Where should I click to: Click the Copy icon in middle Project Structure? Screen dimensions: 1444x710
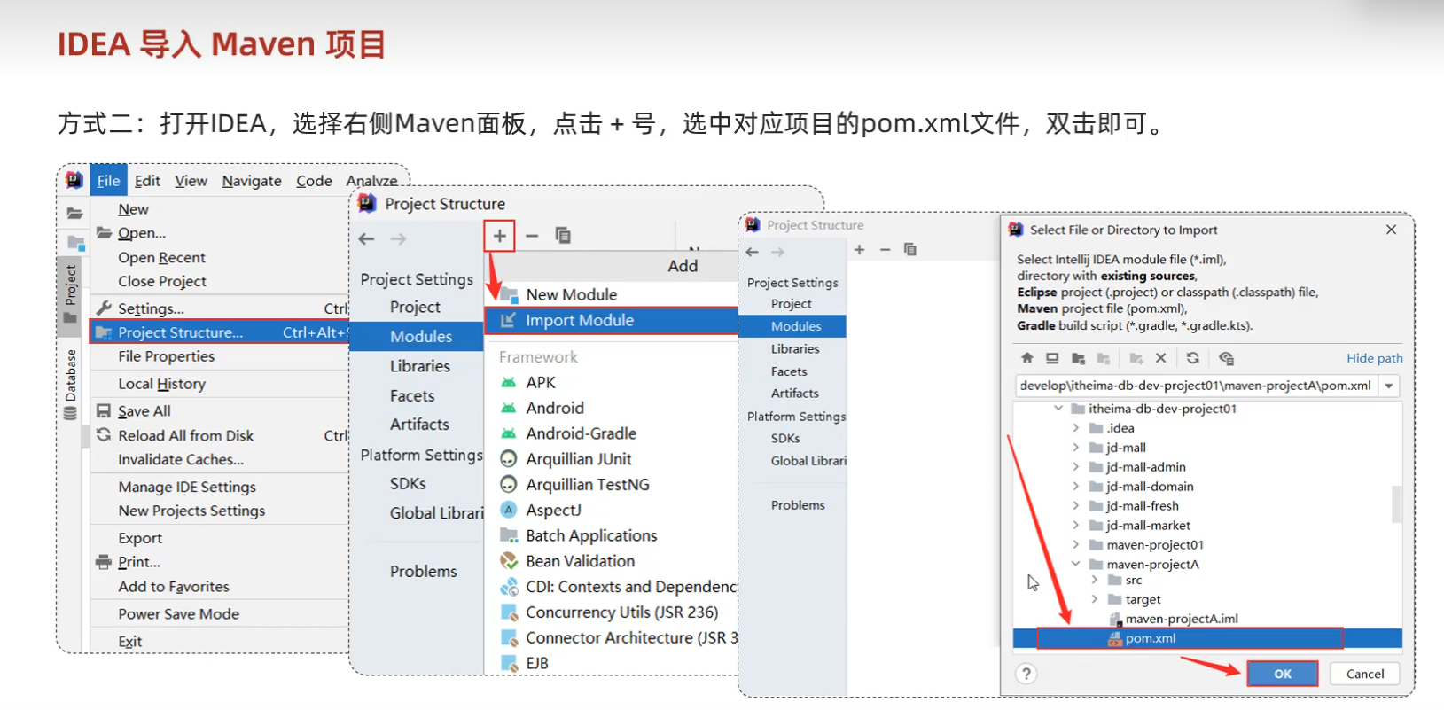563,236
